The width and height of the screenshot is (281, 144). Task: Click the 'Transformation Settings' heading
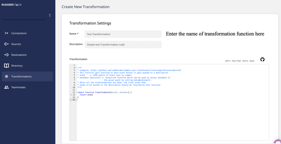coord(90,23)
